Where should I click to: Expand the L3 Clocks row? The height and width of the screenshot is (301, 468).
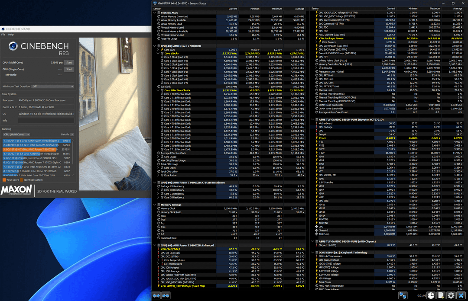tap(316, 68)
